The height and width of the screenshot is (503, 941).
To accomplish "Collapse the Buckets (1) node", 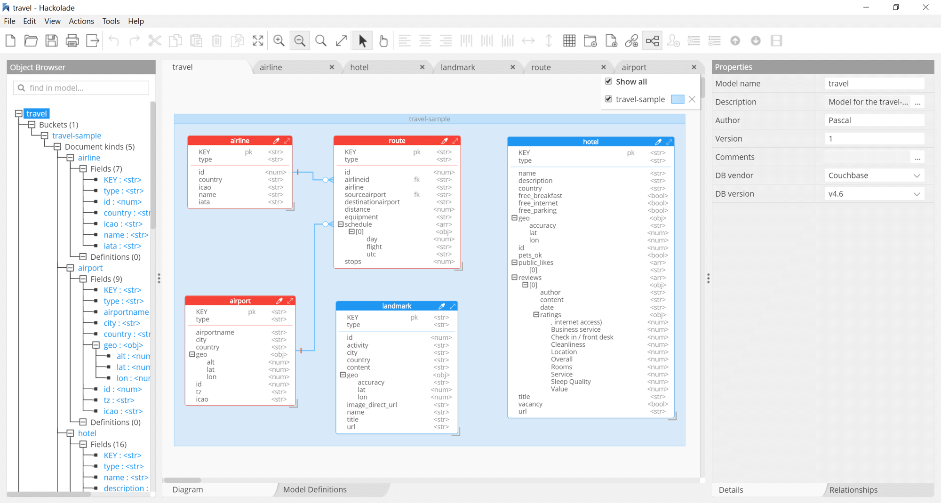I will [x=32, y=125].
